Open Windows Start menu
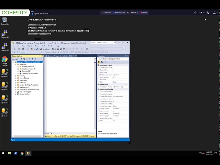This screenshot has width=220, height=165. [x=3, y=153]
